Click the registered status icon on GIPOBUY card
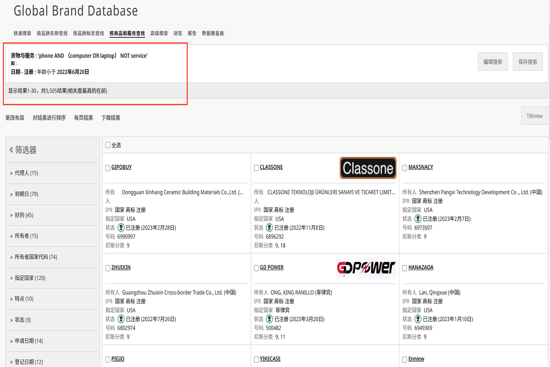The image size is (550, 367). (121, 228)
